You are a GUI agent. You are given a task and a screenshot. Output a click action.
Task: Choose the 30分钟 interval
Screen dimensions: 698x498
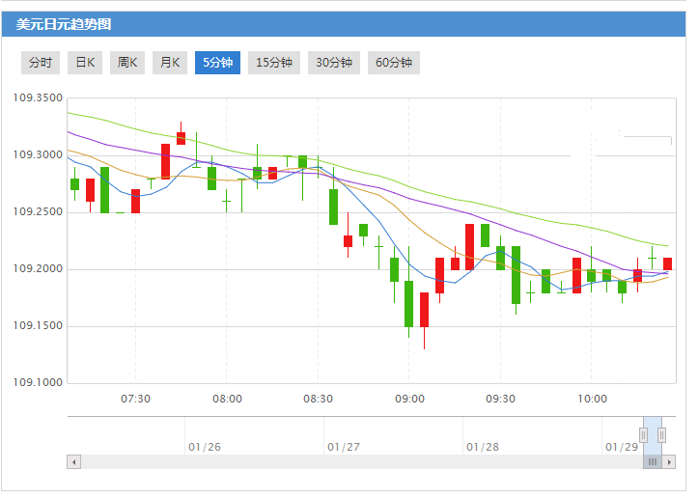pos(333,63)
